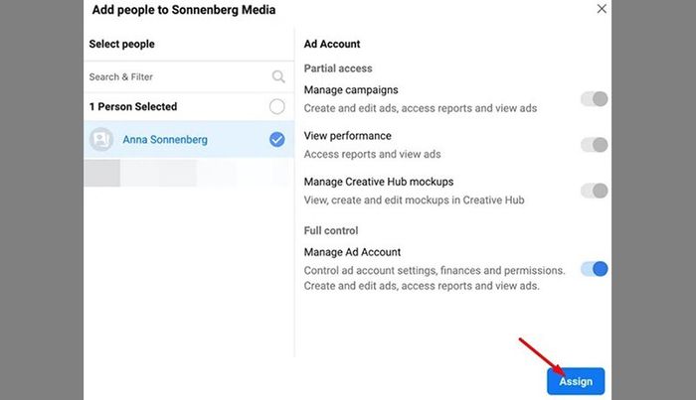696x400 pixels.
Task: Focus the Search & Filter field
Action: point(189,77)
